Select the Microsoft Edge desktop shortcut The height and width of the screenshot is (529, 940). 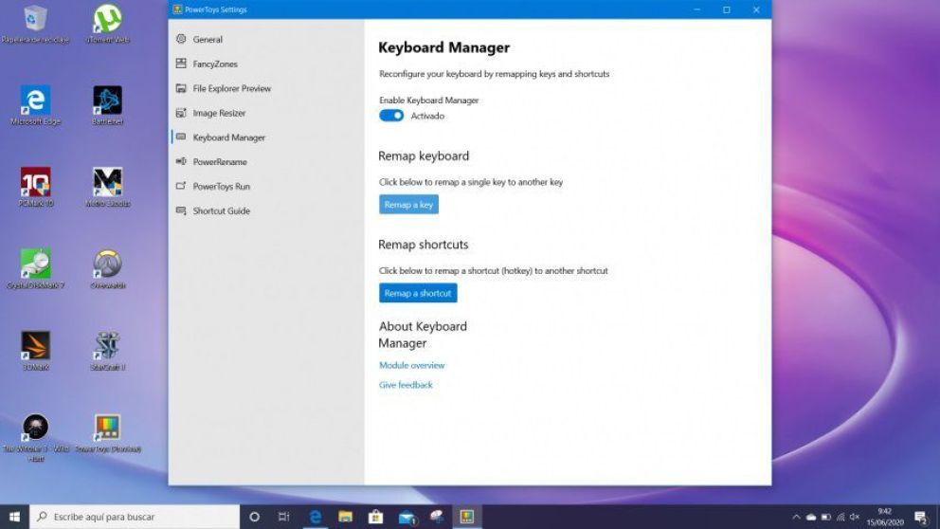(35, 105)
